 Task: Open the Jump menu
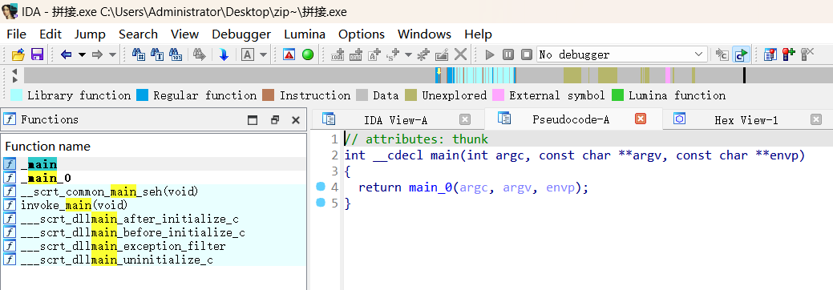point(90,34)
